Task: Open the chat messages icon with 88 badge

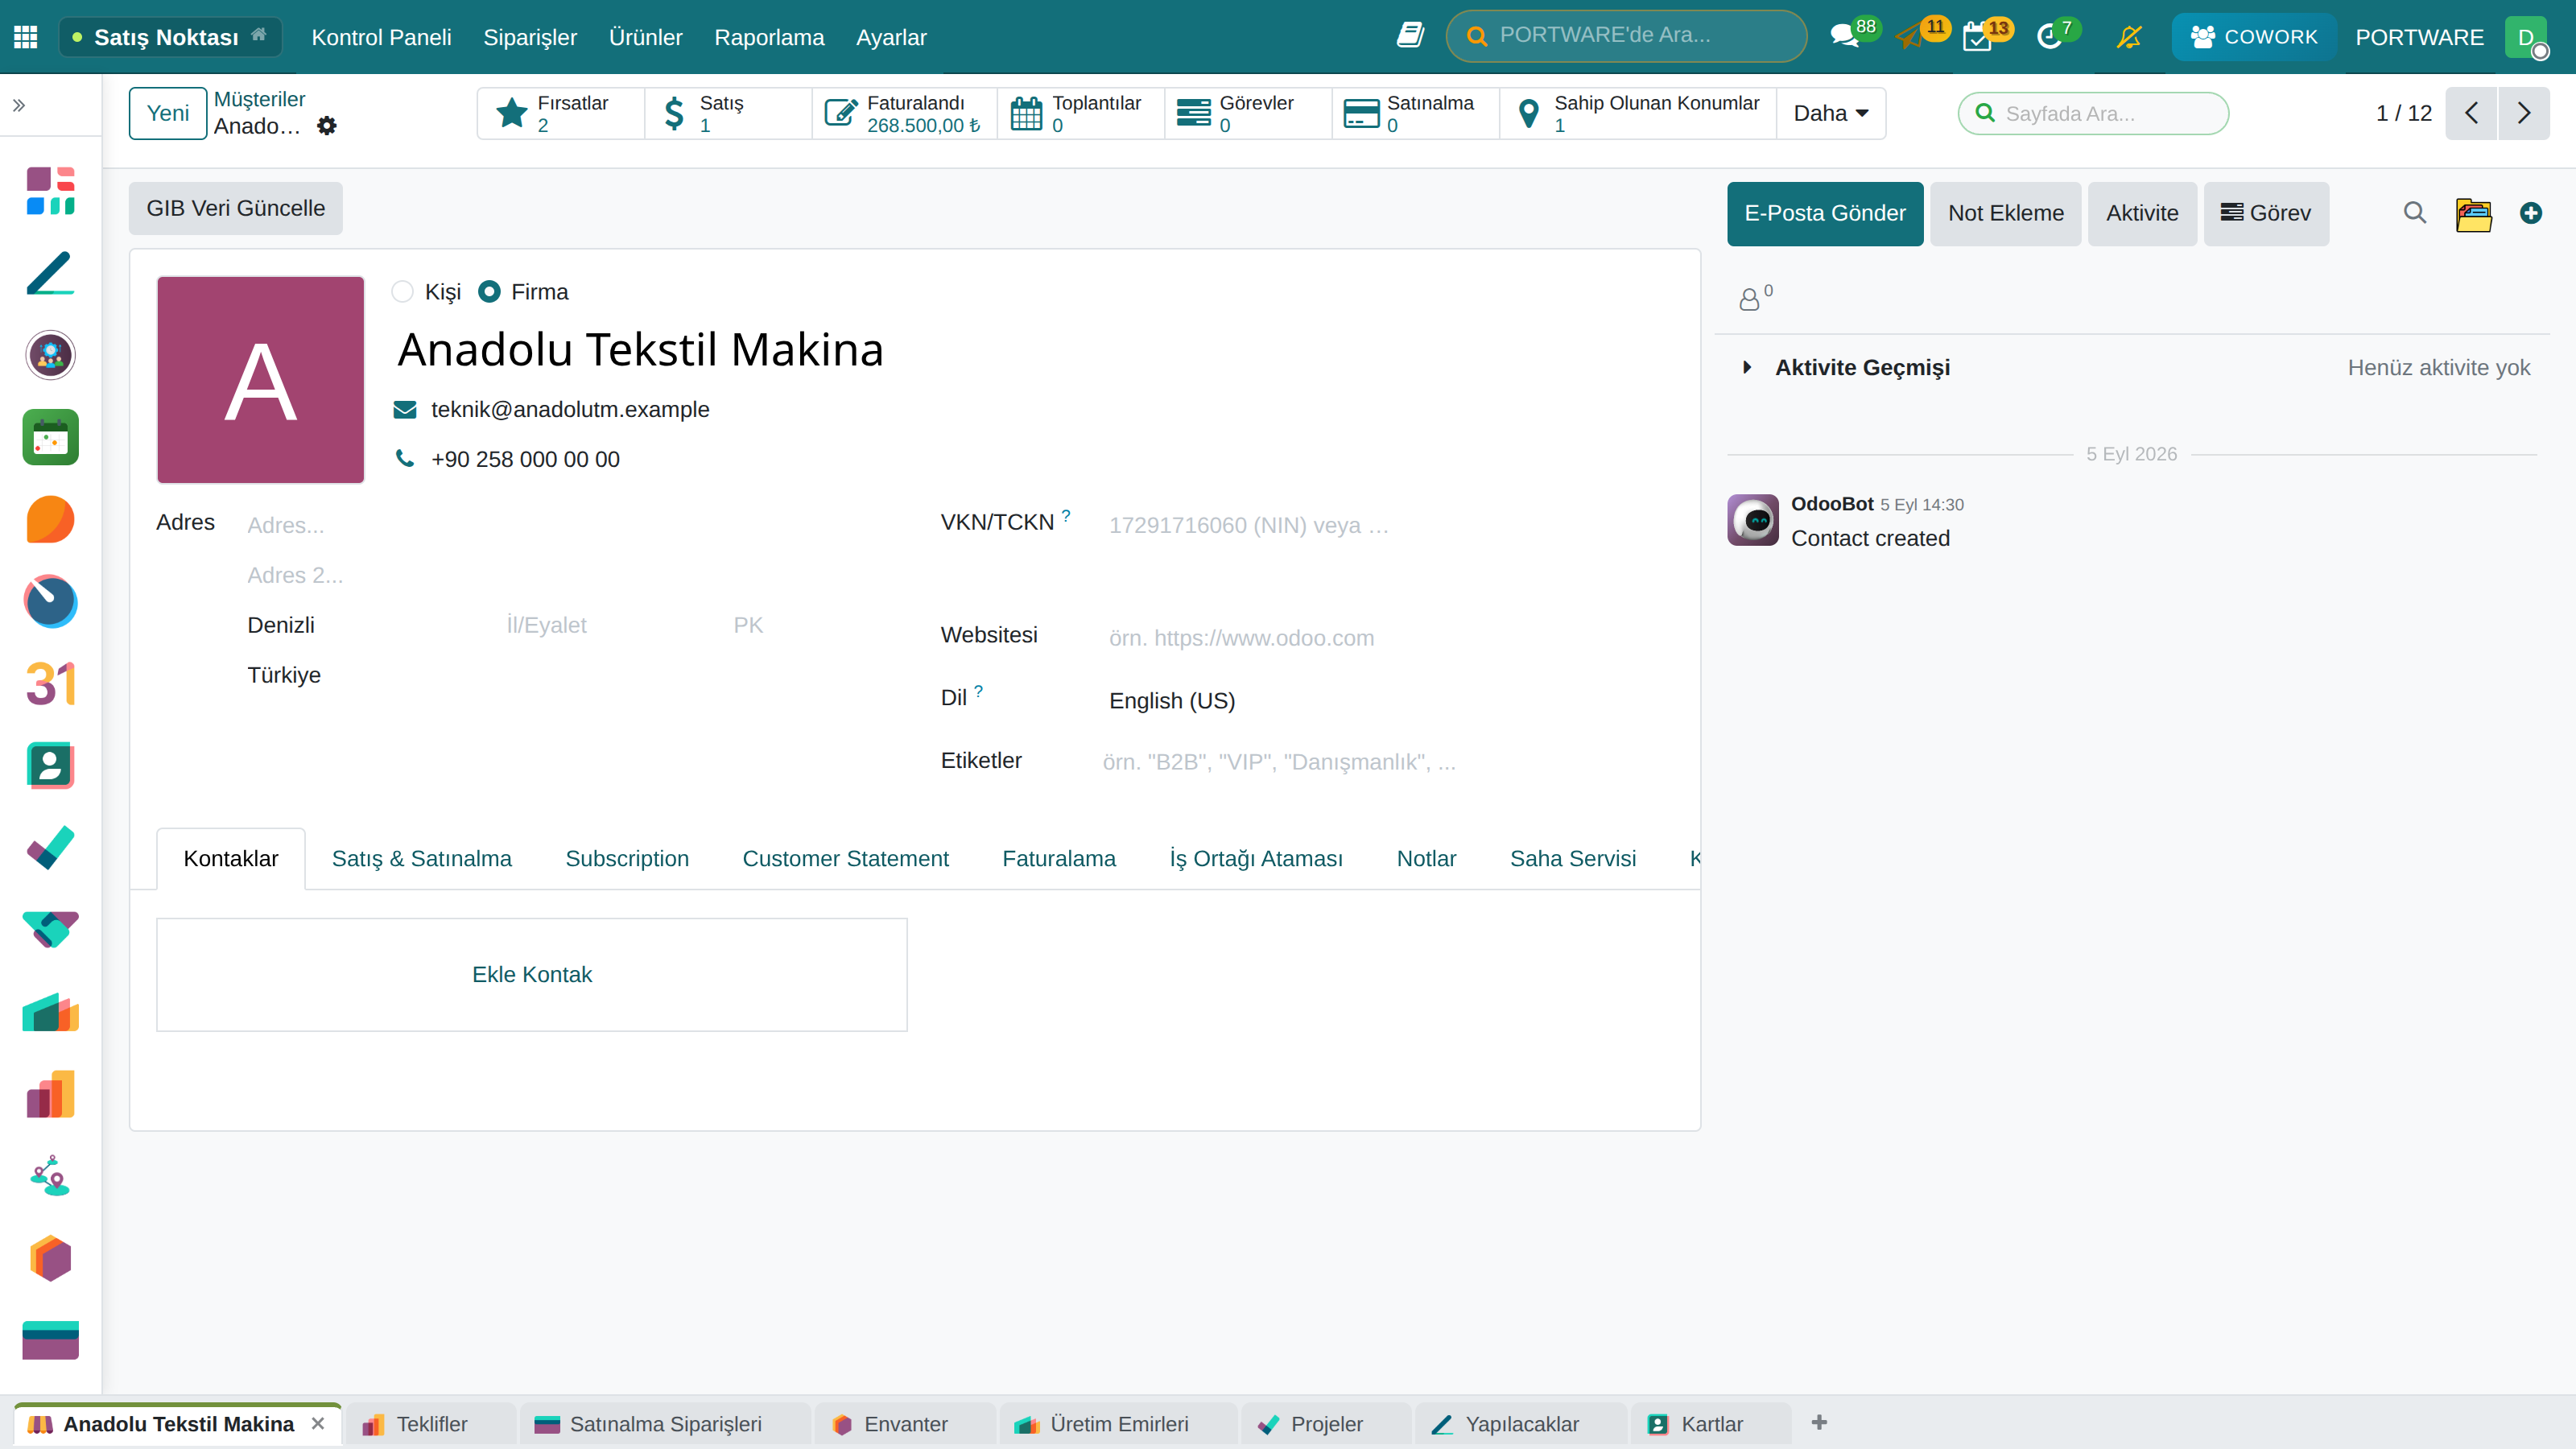Action: click(1846, 36)
